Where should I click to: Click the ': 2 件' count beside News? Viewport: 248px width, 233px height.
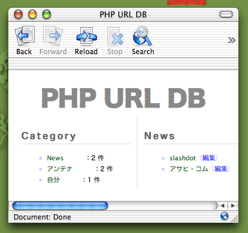[95, 158]
